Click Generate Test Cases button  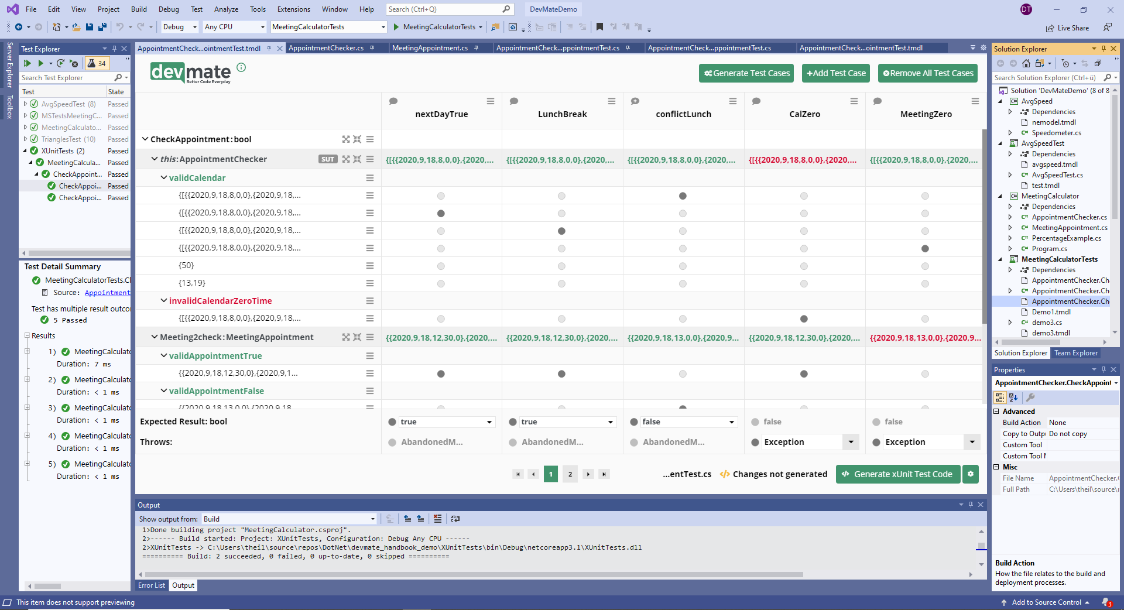746,73
